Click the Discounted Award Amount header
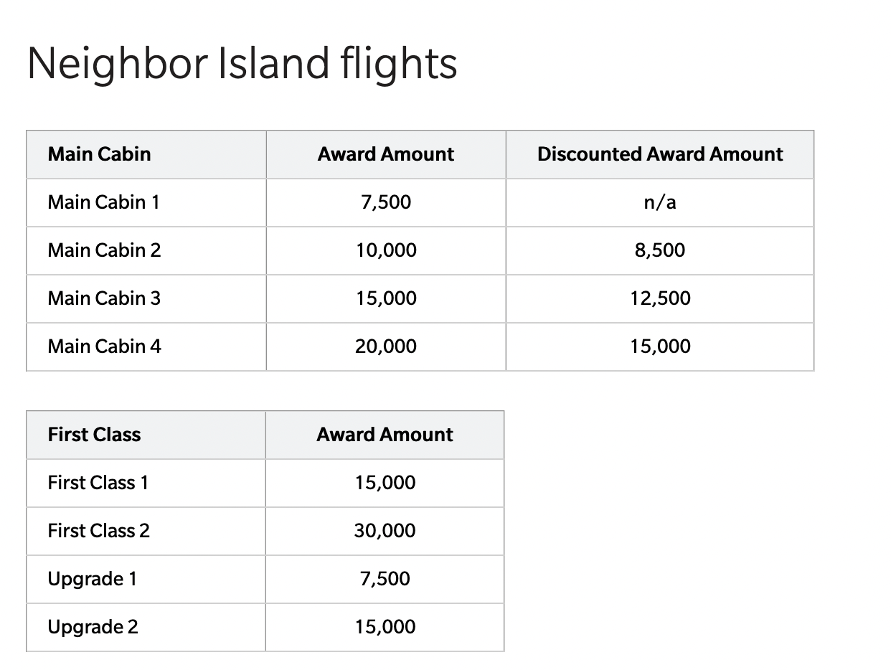The image size is (891, 670). [660, 154]
